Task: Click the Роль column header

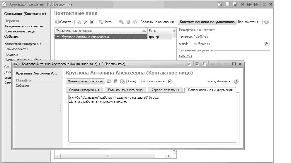Action: point(160,31)
